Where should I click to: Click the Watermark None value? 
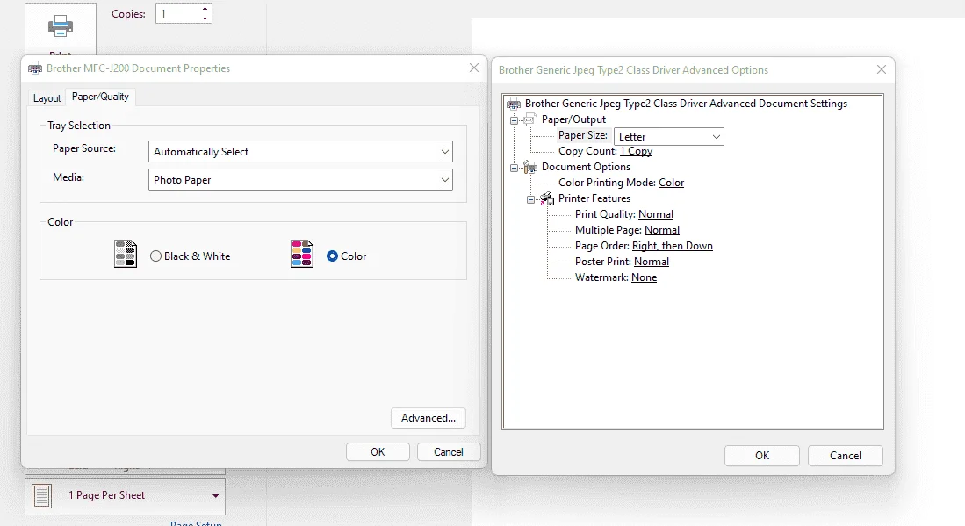645,277
